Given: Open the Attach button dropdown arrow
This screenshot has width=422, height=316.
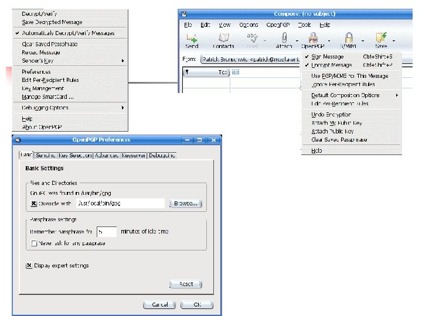Looking at the screenshot, I should pyautogui.click(x=297, y=41).
